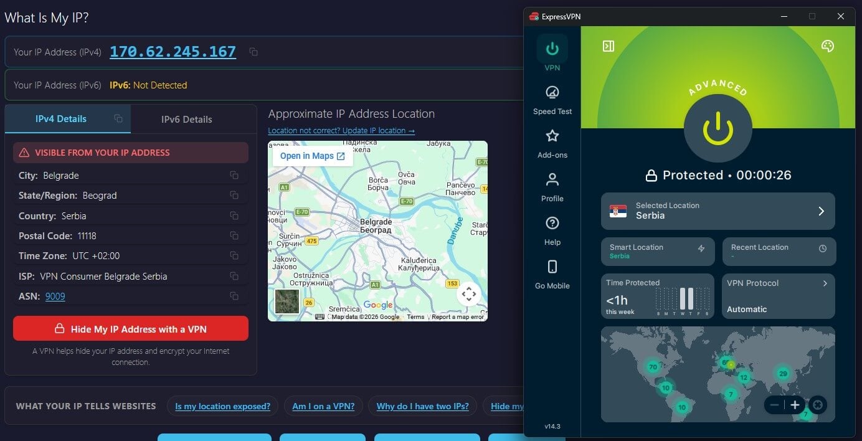
Task: Click the 29 server cluster on map
Action: [784, 374]
